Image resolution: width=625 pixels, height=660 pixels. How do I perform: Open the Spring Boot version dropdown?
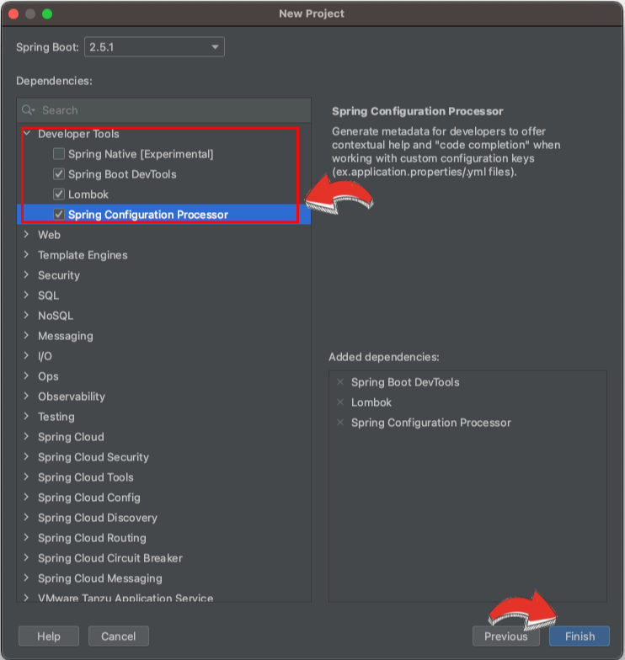(154, 47)
